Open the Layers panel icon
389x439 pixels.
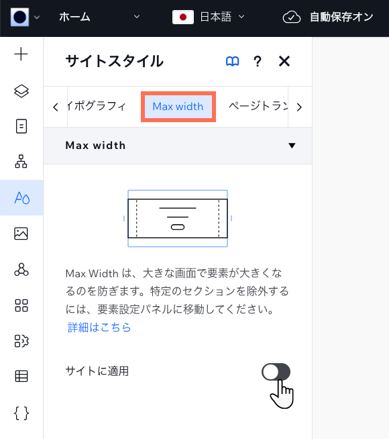point(21,91)
